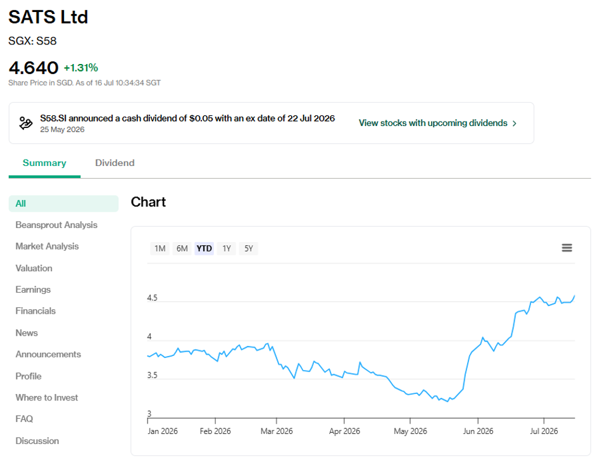Select the YTD chart range

point(204,248)
